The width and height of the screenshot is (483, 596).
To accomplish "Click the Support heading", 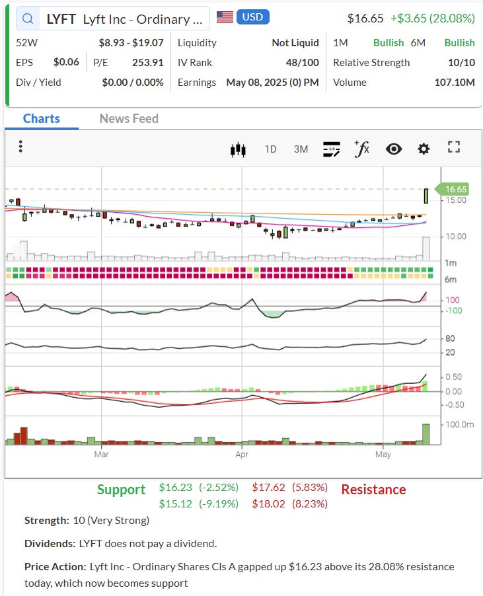I will pos(121,490).
